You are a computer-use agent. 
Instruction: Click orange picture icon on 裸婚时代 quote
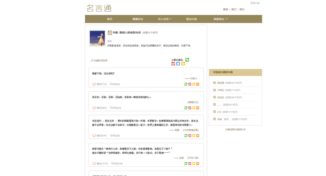pos(198,108)
